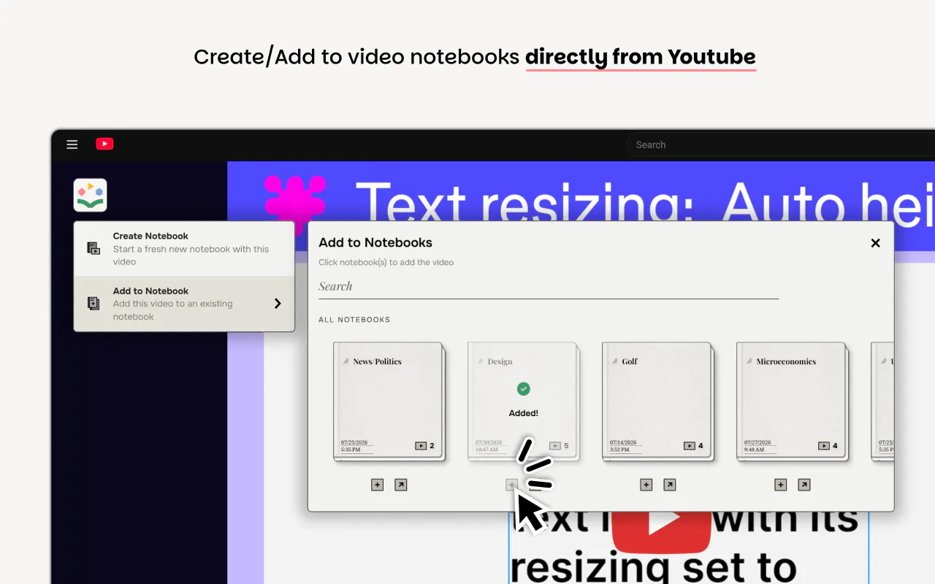Click plus icon under Microeconomics notebook

pyautogui.click(x=780, y=485)
